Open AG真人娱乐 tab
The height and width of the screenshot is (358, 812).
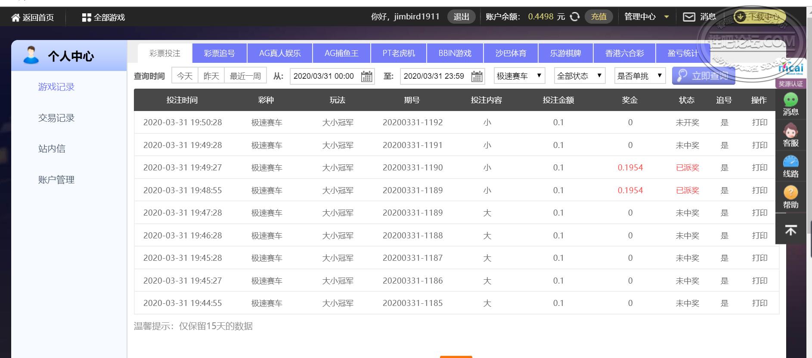coord(280,53)
